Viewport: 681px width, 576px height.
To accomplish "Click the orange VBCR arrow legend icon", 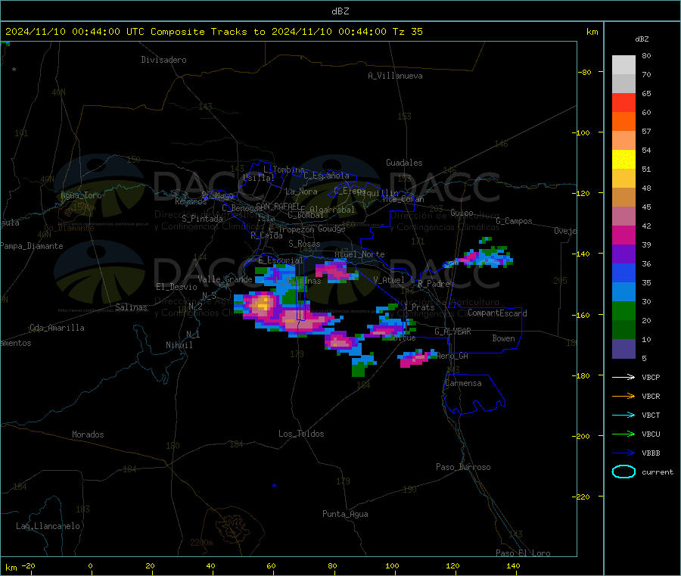I will point(623,396).
